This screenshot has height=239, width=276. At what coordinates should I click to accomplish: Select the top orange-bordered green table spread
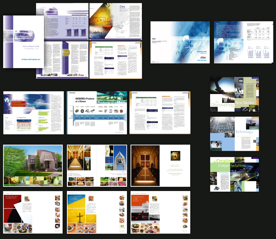[116, 60]
